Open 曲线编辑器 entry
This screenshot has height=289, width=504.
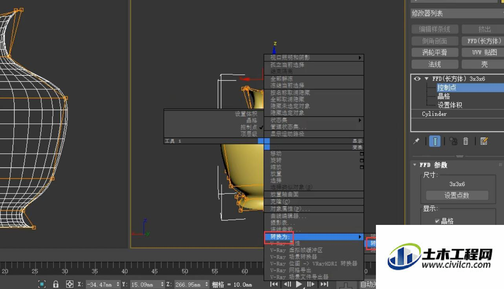(314, 216)
